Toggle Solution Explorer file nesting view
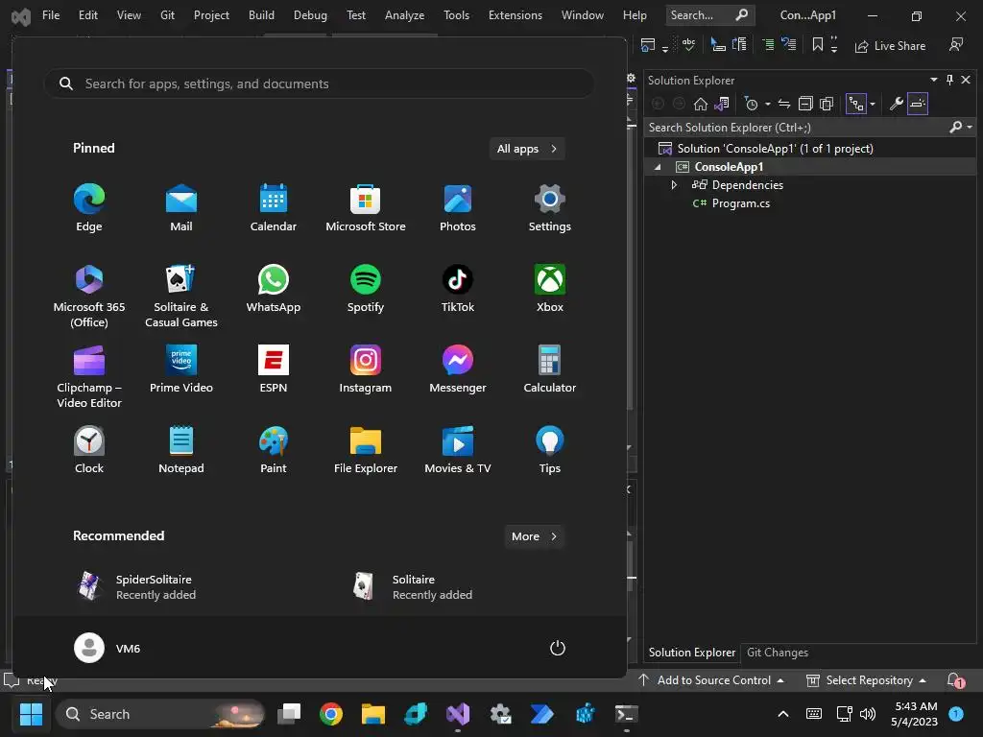Viewport: 983px width, 737px height. tap(855, 104)
